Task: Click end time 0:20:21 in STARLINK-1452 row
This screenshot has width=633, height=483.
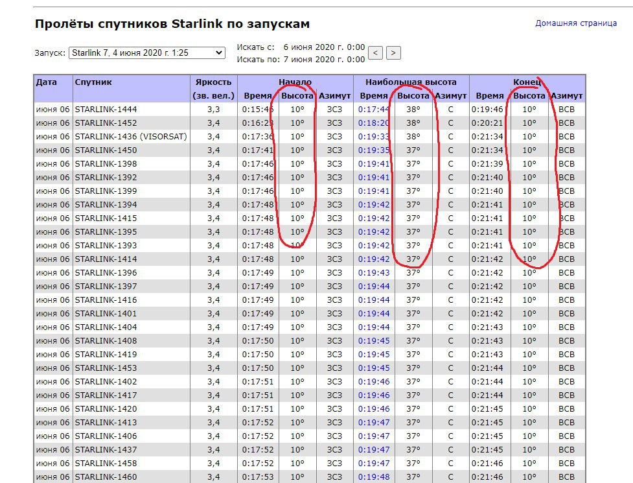Action: [487, 123]
